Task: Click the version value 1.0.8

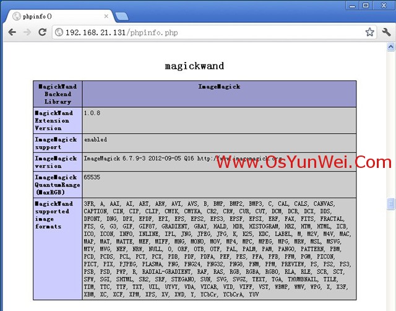Action: pyautogui.click(x=92, y=113)
